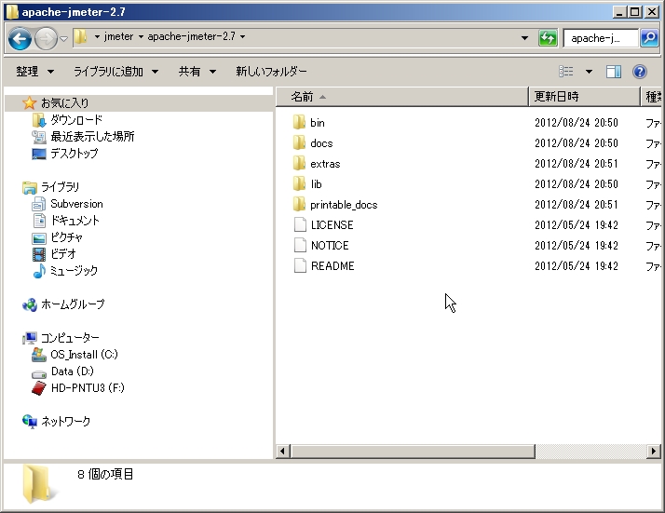The image size is (665, 513).
Task: Expand dropdown arrow after jmeter breadcrumb
Action: coord(141,37)
